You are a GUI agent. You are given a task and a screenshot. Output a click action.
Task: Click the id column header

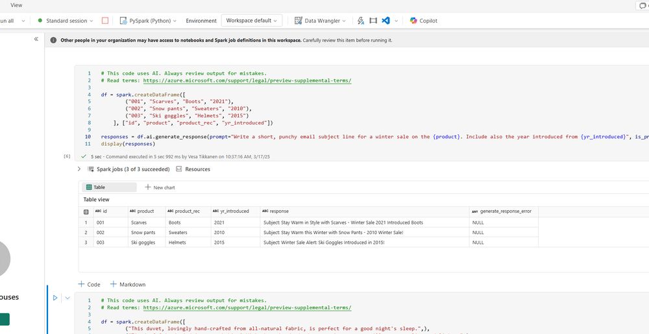pos(110,211)
